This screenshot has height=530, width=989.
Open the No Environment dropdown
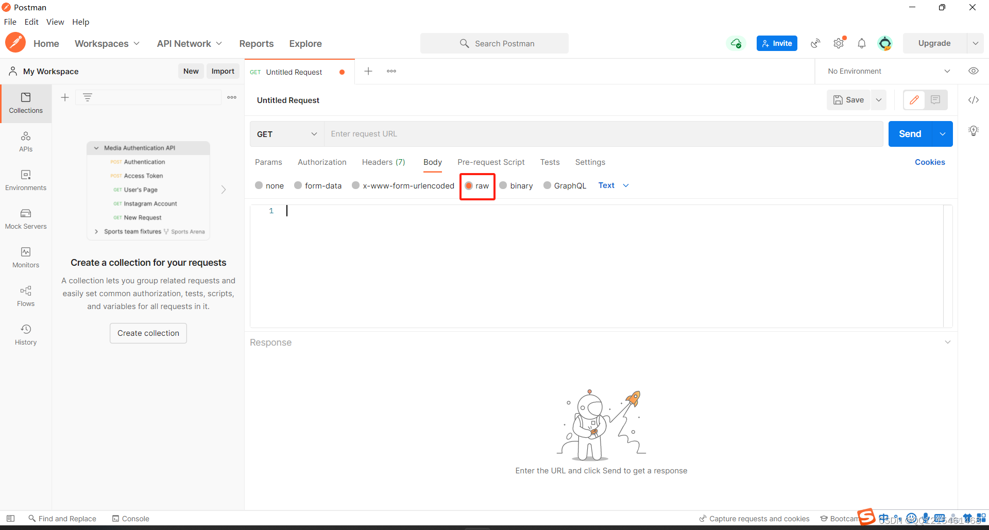tap(889, 71)
